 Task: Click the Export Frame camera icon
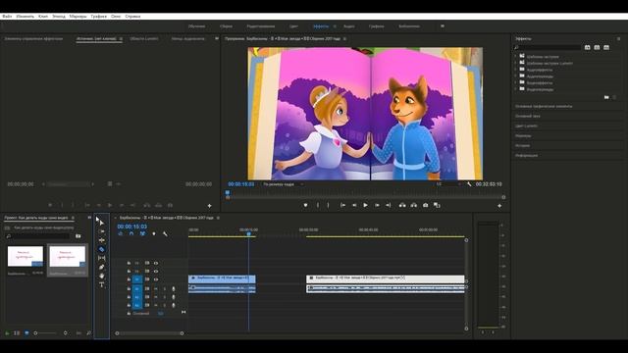click(425, 205)
